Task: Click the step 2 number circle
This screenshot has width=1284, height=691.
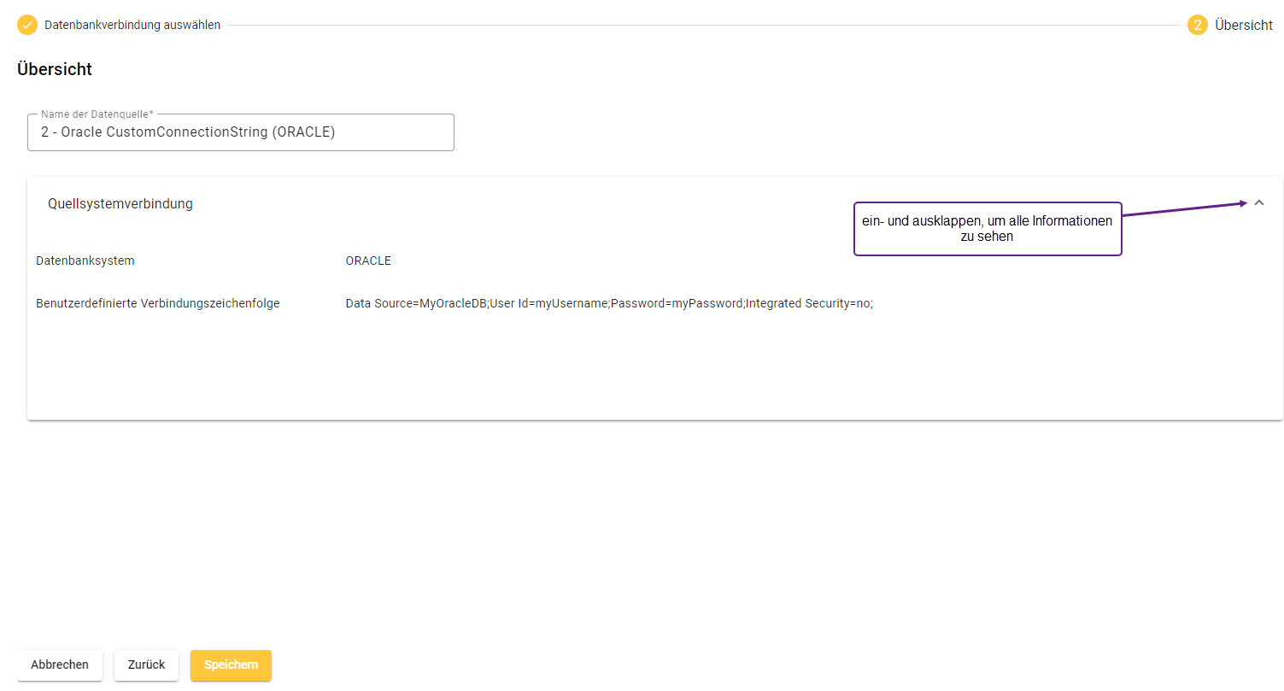Action: pos(1197,25)
